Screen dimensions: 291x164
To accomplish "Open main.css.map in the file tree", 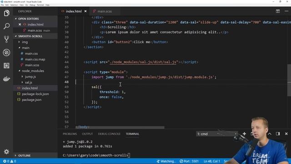I will (35, 59).
